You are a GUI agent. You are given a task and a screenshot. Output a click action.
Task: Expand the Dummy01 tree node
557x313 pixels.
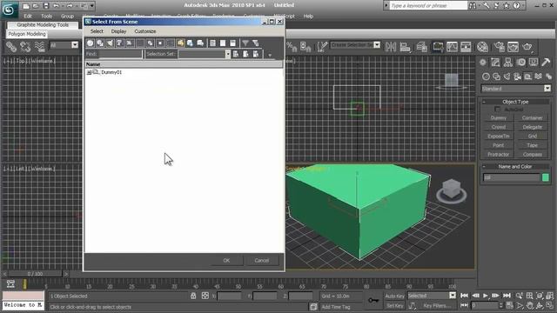(x=89, y=72)
